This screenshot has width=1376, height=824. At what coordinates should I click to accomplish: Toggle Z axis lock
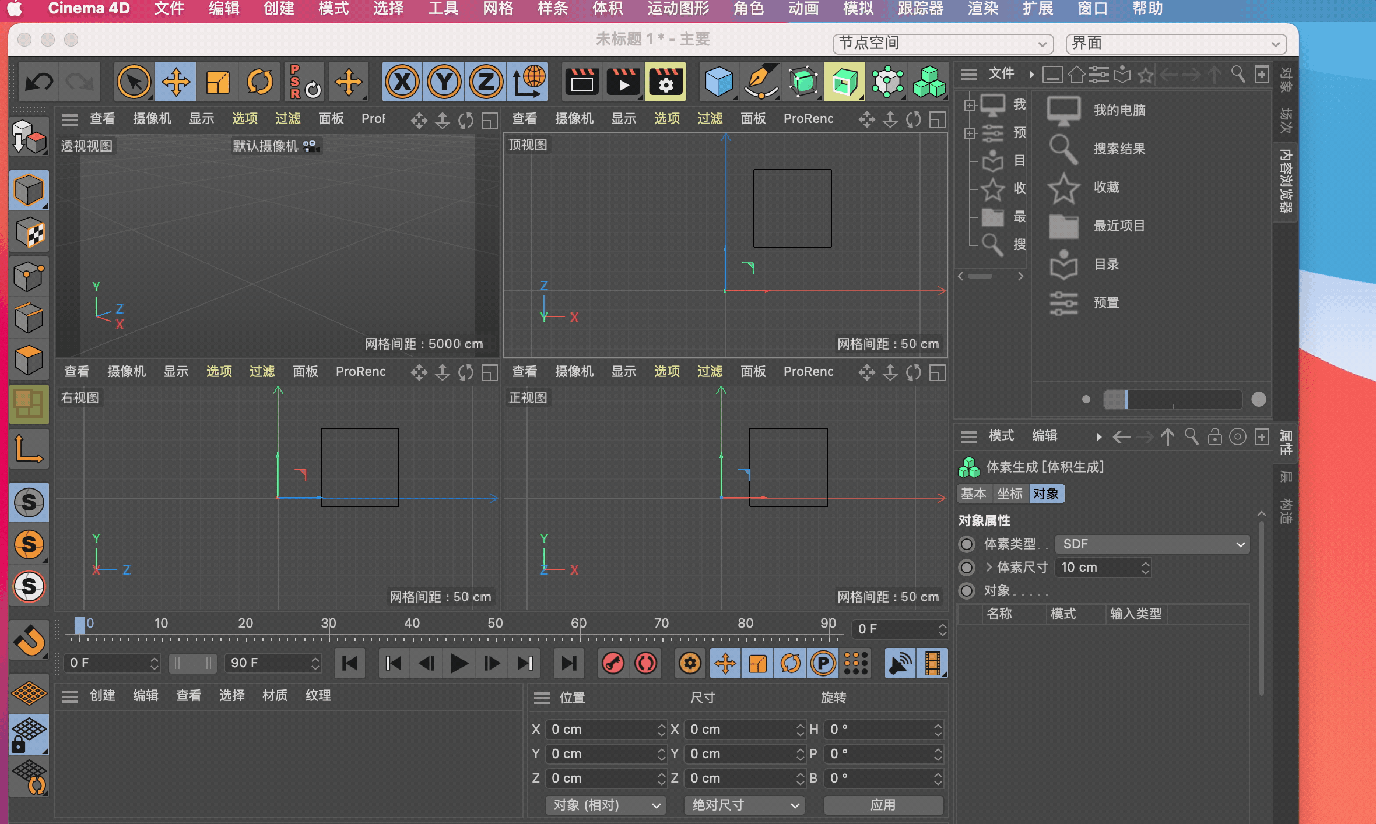point(486,82)
